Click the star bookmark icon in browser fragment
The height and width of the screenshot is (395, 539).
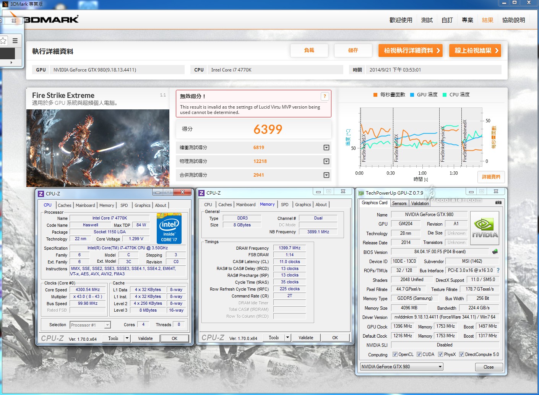[3, 41]
